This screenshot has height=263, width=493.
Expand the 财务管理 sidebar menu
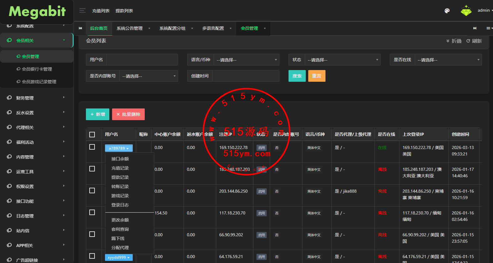36,98
